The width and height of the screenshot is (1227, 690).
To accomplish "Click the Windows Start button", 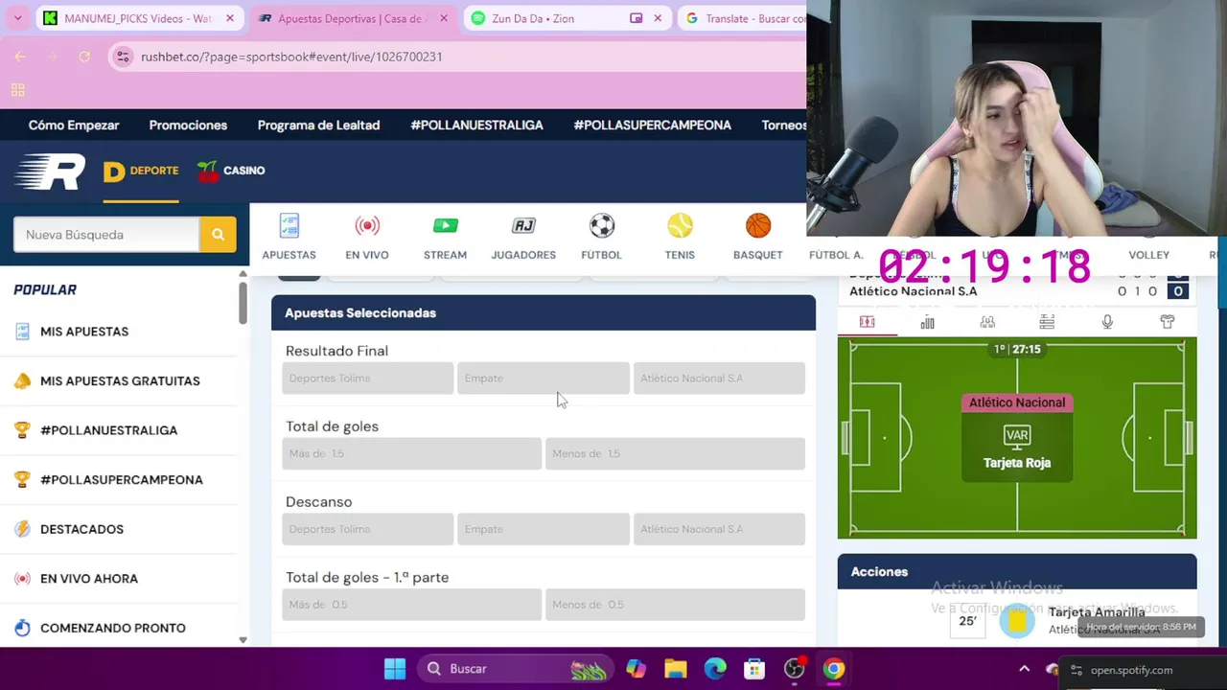I will [395, 669].
